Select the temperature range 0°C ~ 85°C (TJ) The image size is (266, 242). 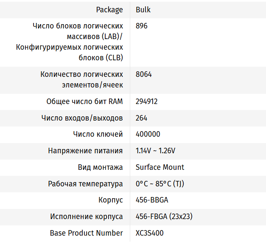tap(160, 184)
